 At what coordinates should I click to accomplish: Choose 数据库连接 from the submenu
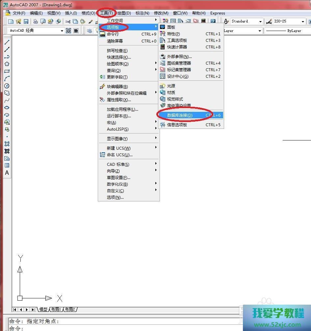click(180, 115)
